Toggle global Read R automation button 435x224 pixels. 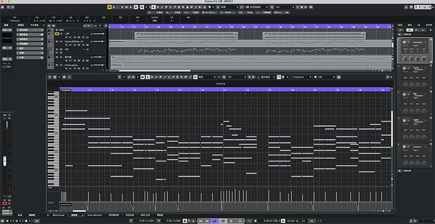pos(122,7)
